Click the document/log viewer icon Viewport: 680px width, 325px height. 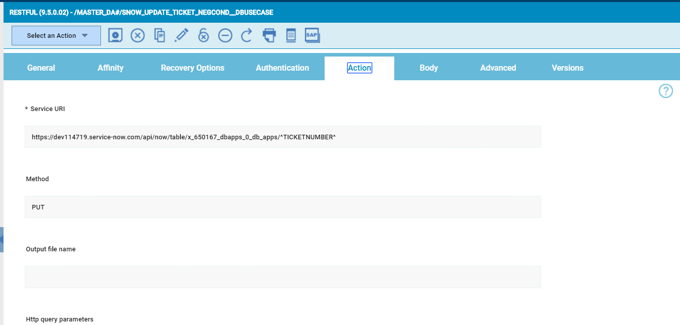tap(291, 35)
